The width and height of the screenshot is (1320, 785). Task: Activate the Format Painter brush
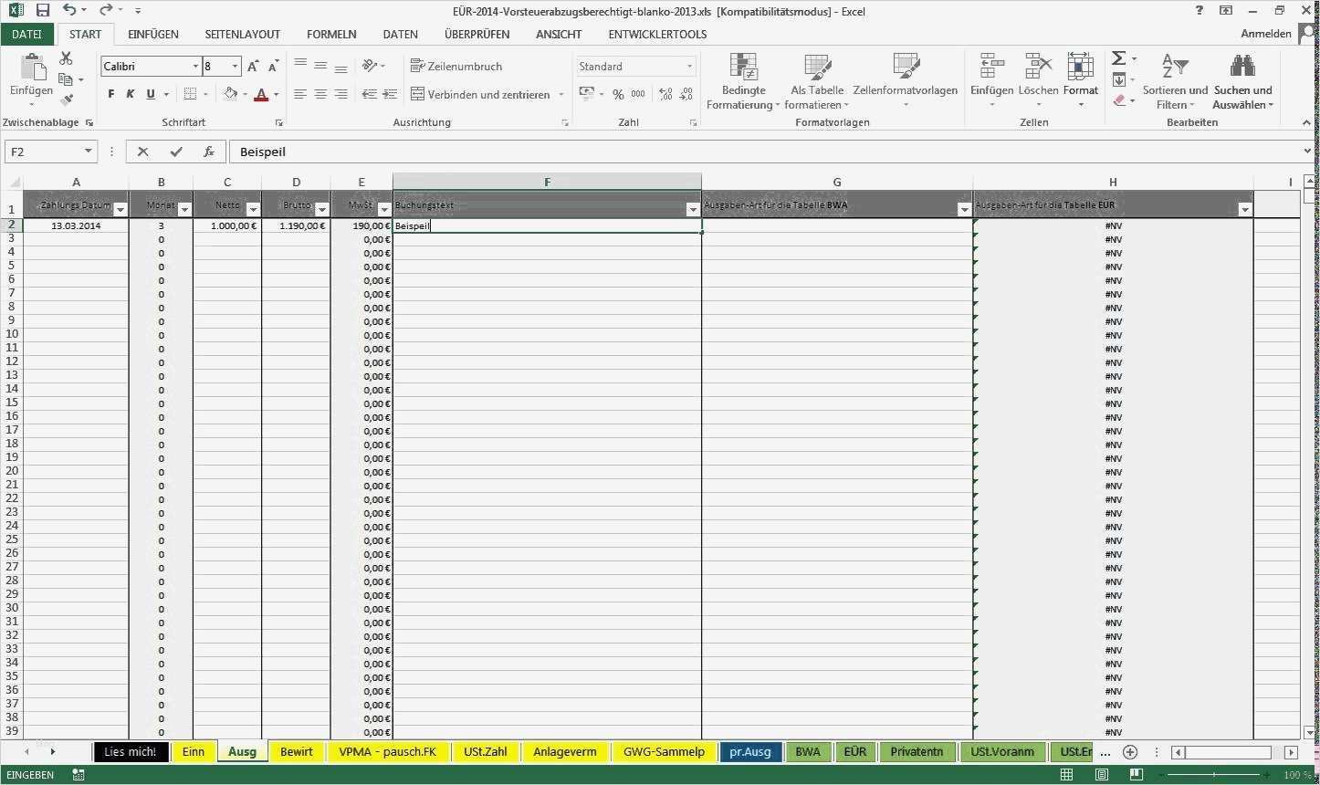pos(66,99)
